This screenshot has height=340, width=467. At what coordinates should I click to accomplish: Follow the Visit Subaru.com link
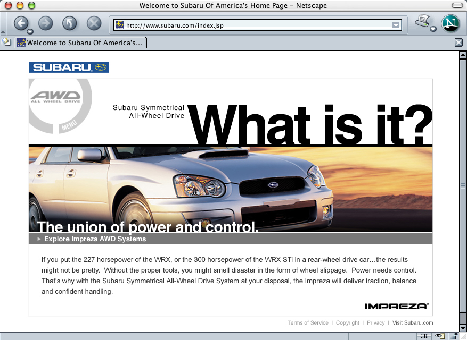[413, 323]
